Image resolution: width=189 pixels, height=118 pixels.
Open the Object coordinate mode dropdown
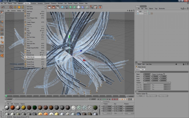[x=107, y=113]
